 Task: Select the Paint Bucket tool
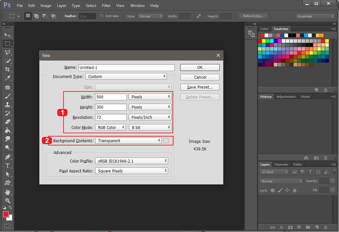point(8,130)
